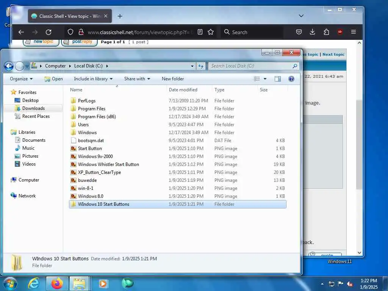Click the New folder button
Screen dimensions: 388x291
(173, 79)
